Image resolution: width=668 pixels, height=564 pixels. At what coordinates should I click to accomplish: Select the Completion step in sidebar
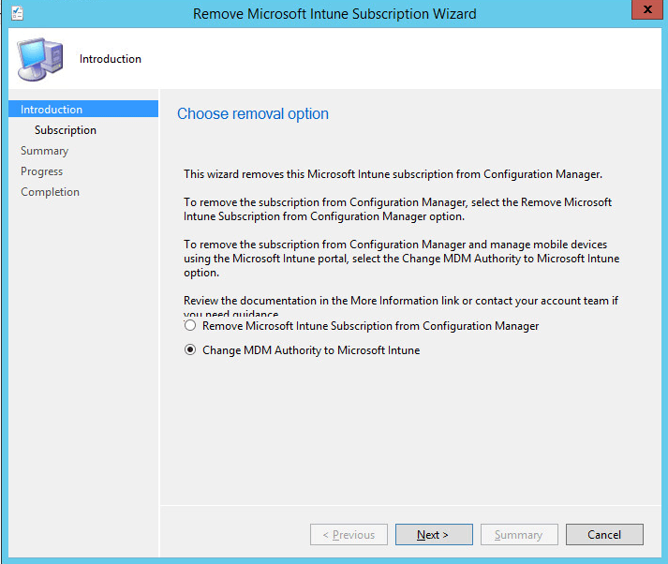coord(50,192)
